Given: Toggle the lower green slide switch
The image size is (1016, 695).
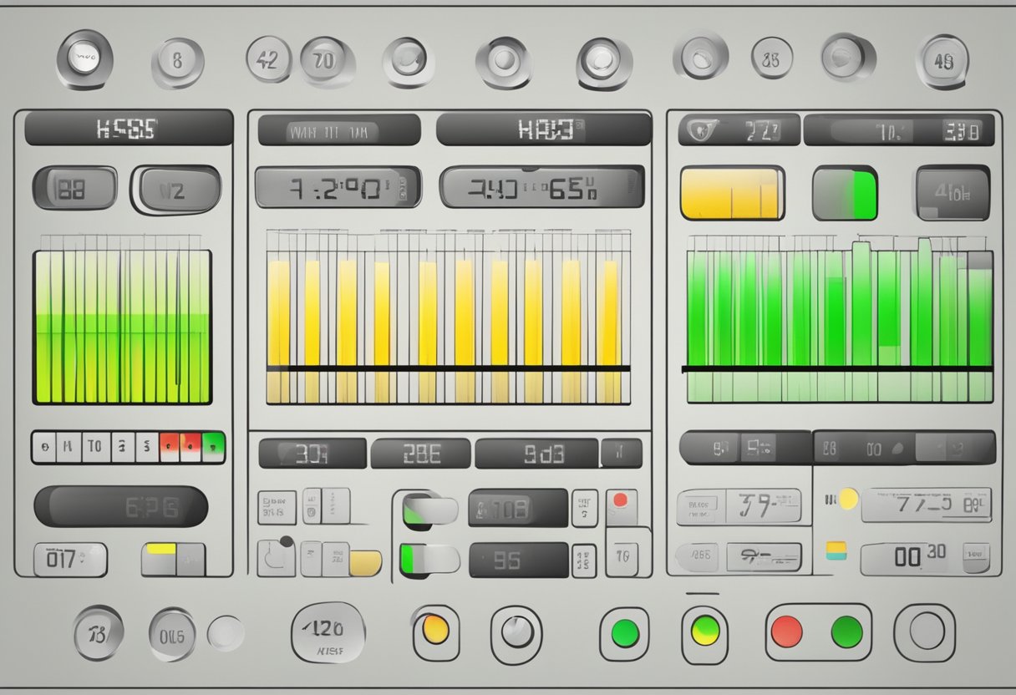Looking at the screenshot, I should point(429,559).
